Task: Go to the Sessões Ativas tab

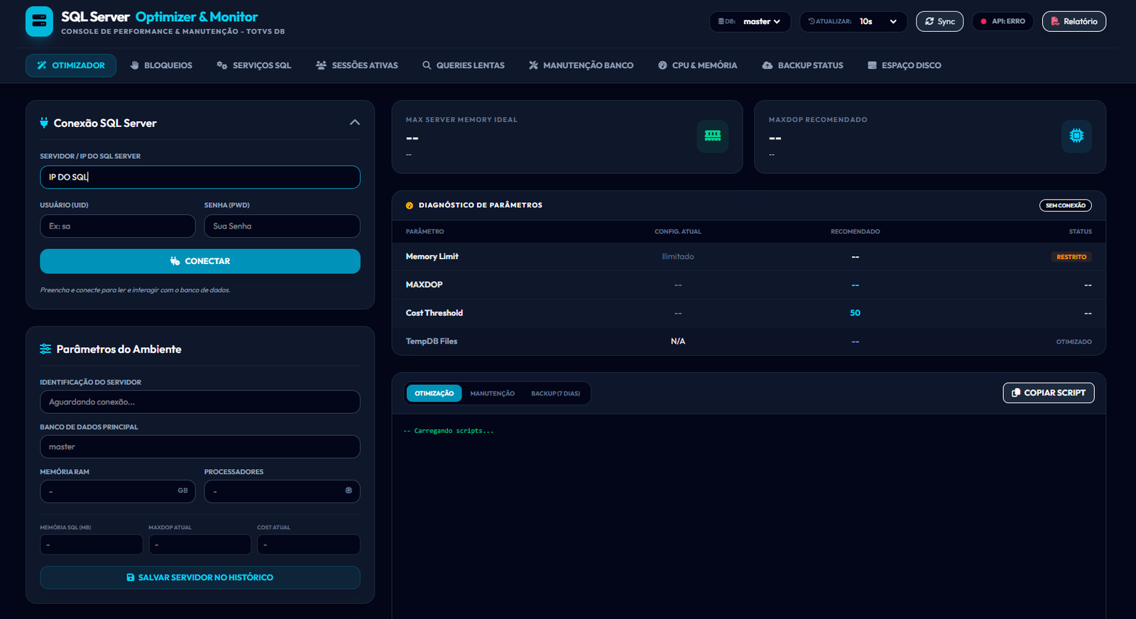Action: pos(357,65)
